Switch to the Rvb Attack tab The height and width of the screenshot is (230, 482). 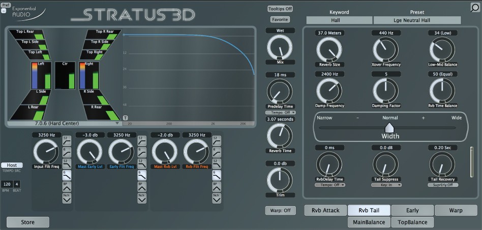pyautogui.click(x=325, y=211)
